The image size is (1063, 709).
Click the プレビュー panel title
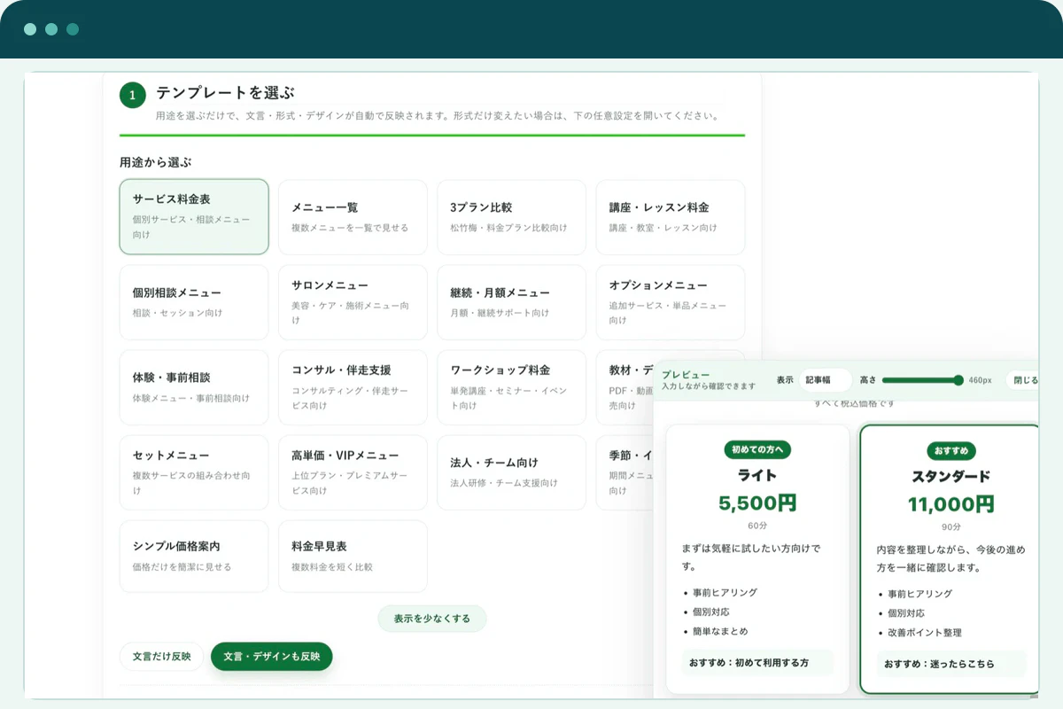coord(686,375)
